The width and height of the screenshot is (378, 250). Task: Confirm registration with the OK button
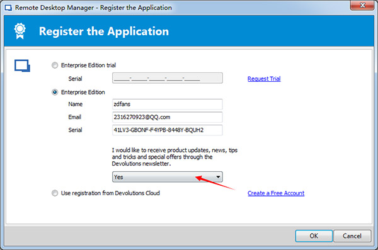(314, 236)
